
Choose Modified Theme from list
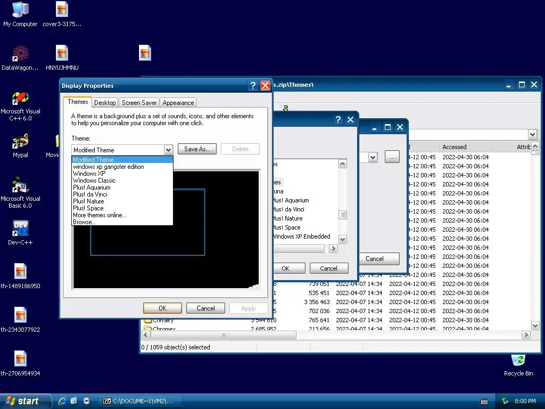click(x=122, y=160)
